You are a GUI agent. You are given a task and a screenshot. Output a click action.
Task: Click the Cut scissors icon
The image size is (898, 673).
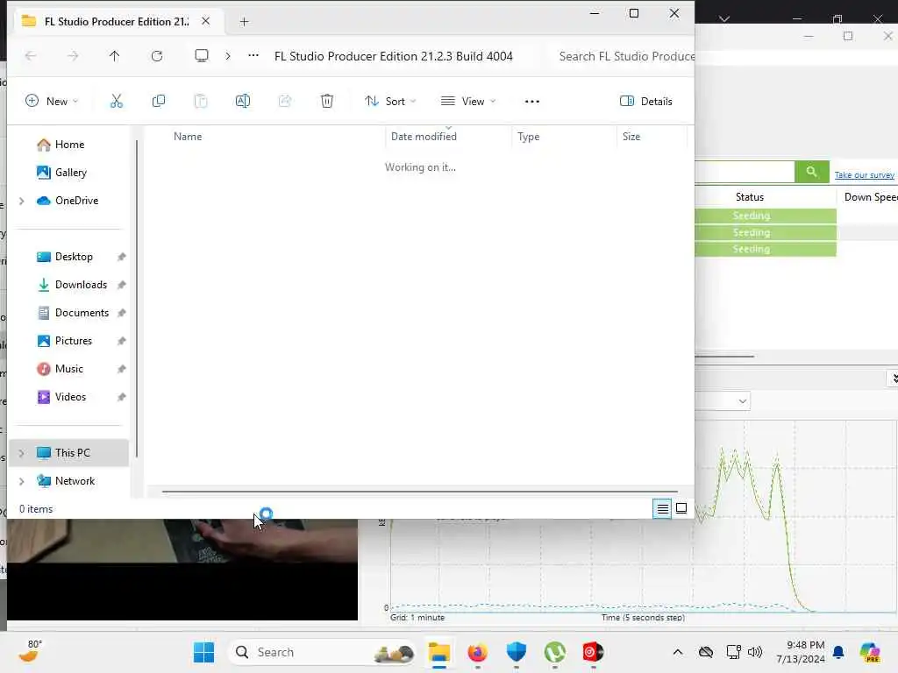(117, 102)
